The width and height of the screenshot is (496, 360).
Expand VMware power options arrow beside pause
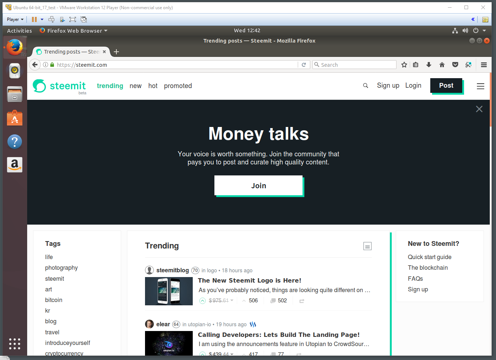(42, 19)
